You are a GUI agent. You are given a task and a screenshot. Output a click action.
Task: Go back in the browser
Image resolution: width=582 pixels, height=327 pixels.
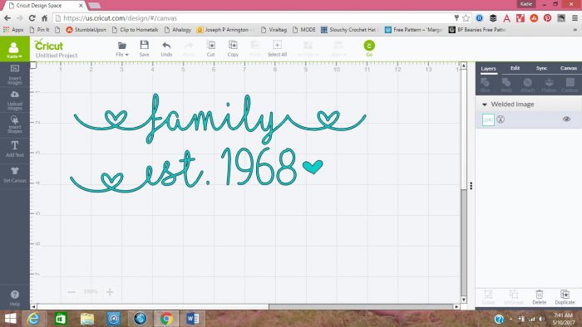click(x=7, y=18)
